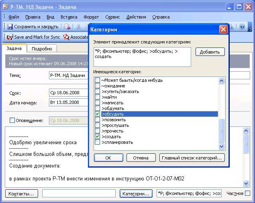This screenshot has height=203, width=255.
Task: Open Outlook help via question mark icon
Action: point(242,27)
